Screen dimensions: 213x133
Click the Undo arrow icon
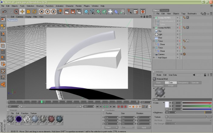4,12
